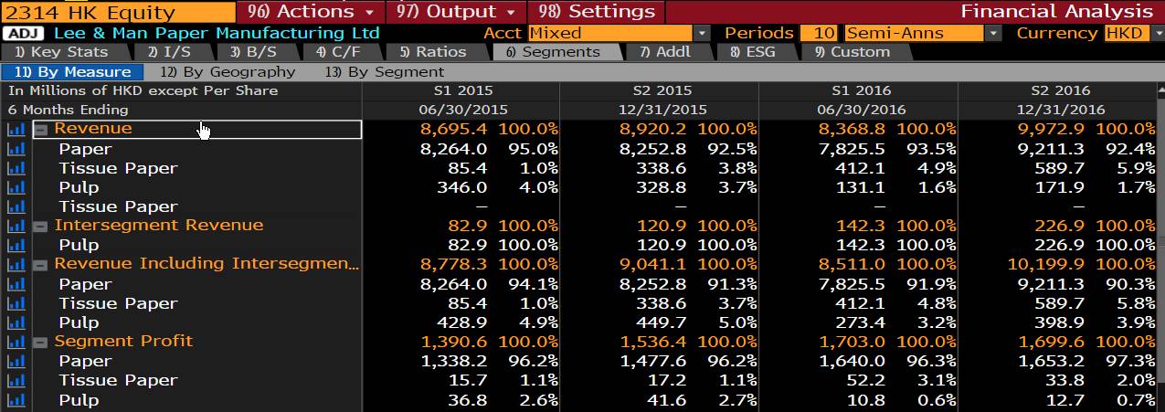Open chart icon beside Revenue Including Intersegment
This screenshot has height=412, width=1165.
[x=16, y=264]
